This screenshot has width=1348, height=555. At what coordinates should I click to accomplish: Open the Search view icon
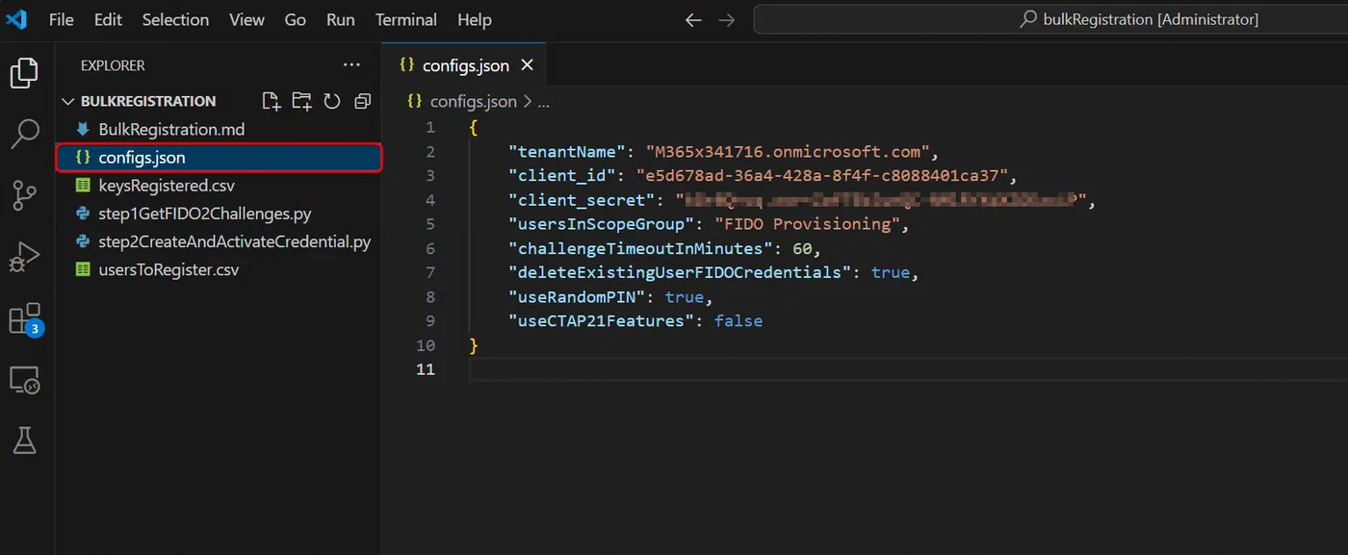[x=24, y=134]
